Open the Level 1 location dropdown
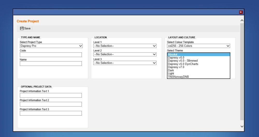 click(x=125, y=46)
